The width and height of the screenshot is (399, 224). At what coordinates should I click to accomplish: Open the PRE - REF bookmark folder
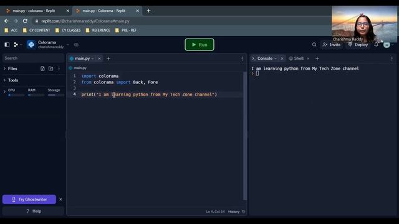[x=126, y=30]
